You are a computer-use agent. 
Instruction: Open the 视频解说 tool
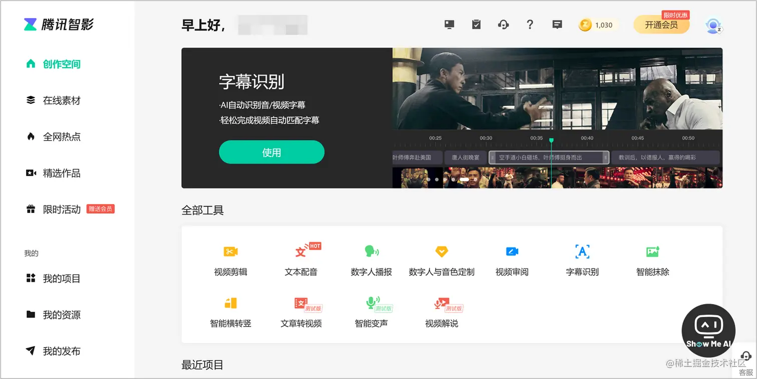[x=442, y=311]
